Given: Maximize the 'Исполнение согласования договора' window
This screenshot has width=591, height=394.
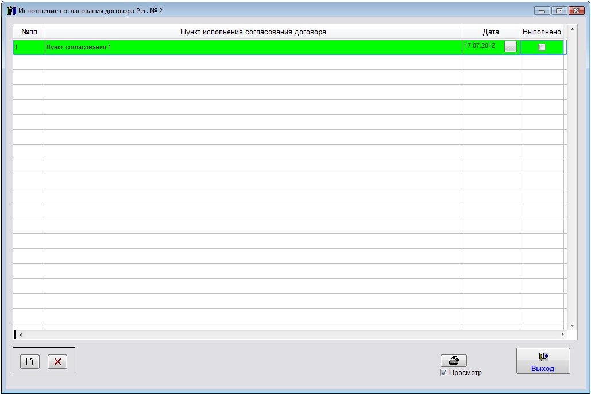Looking at the screenshot, I should pos(559,11).
